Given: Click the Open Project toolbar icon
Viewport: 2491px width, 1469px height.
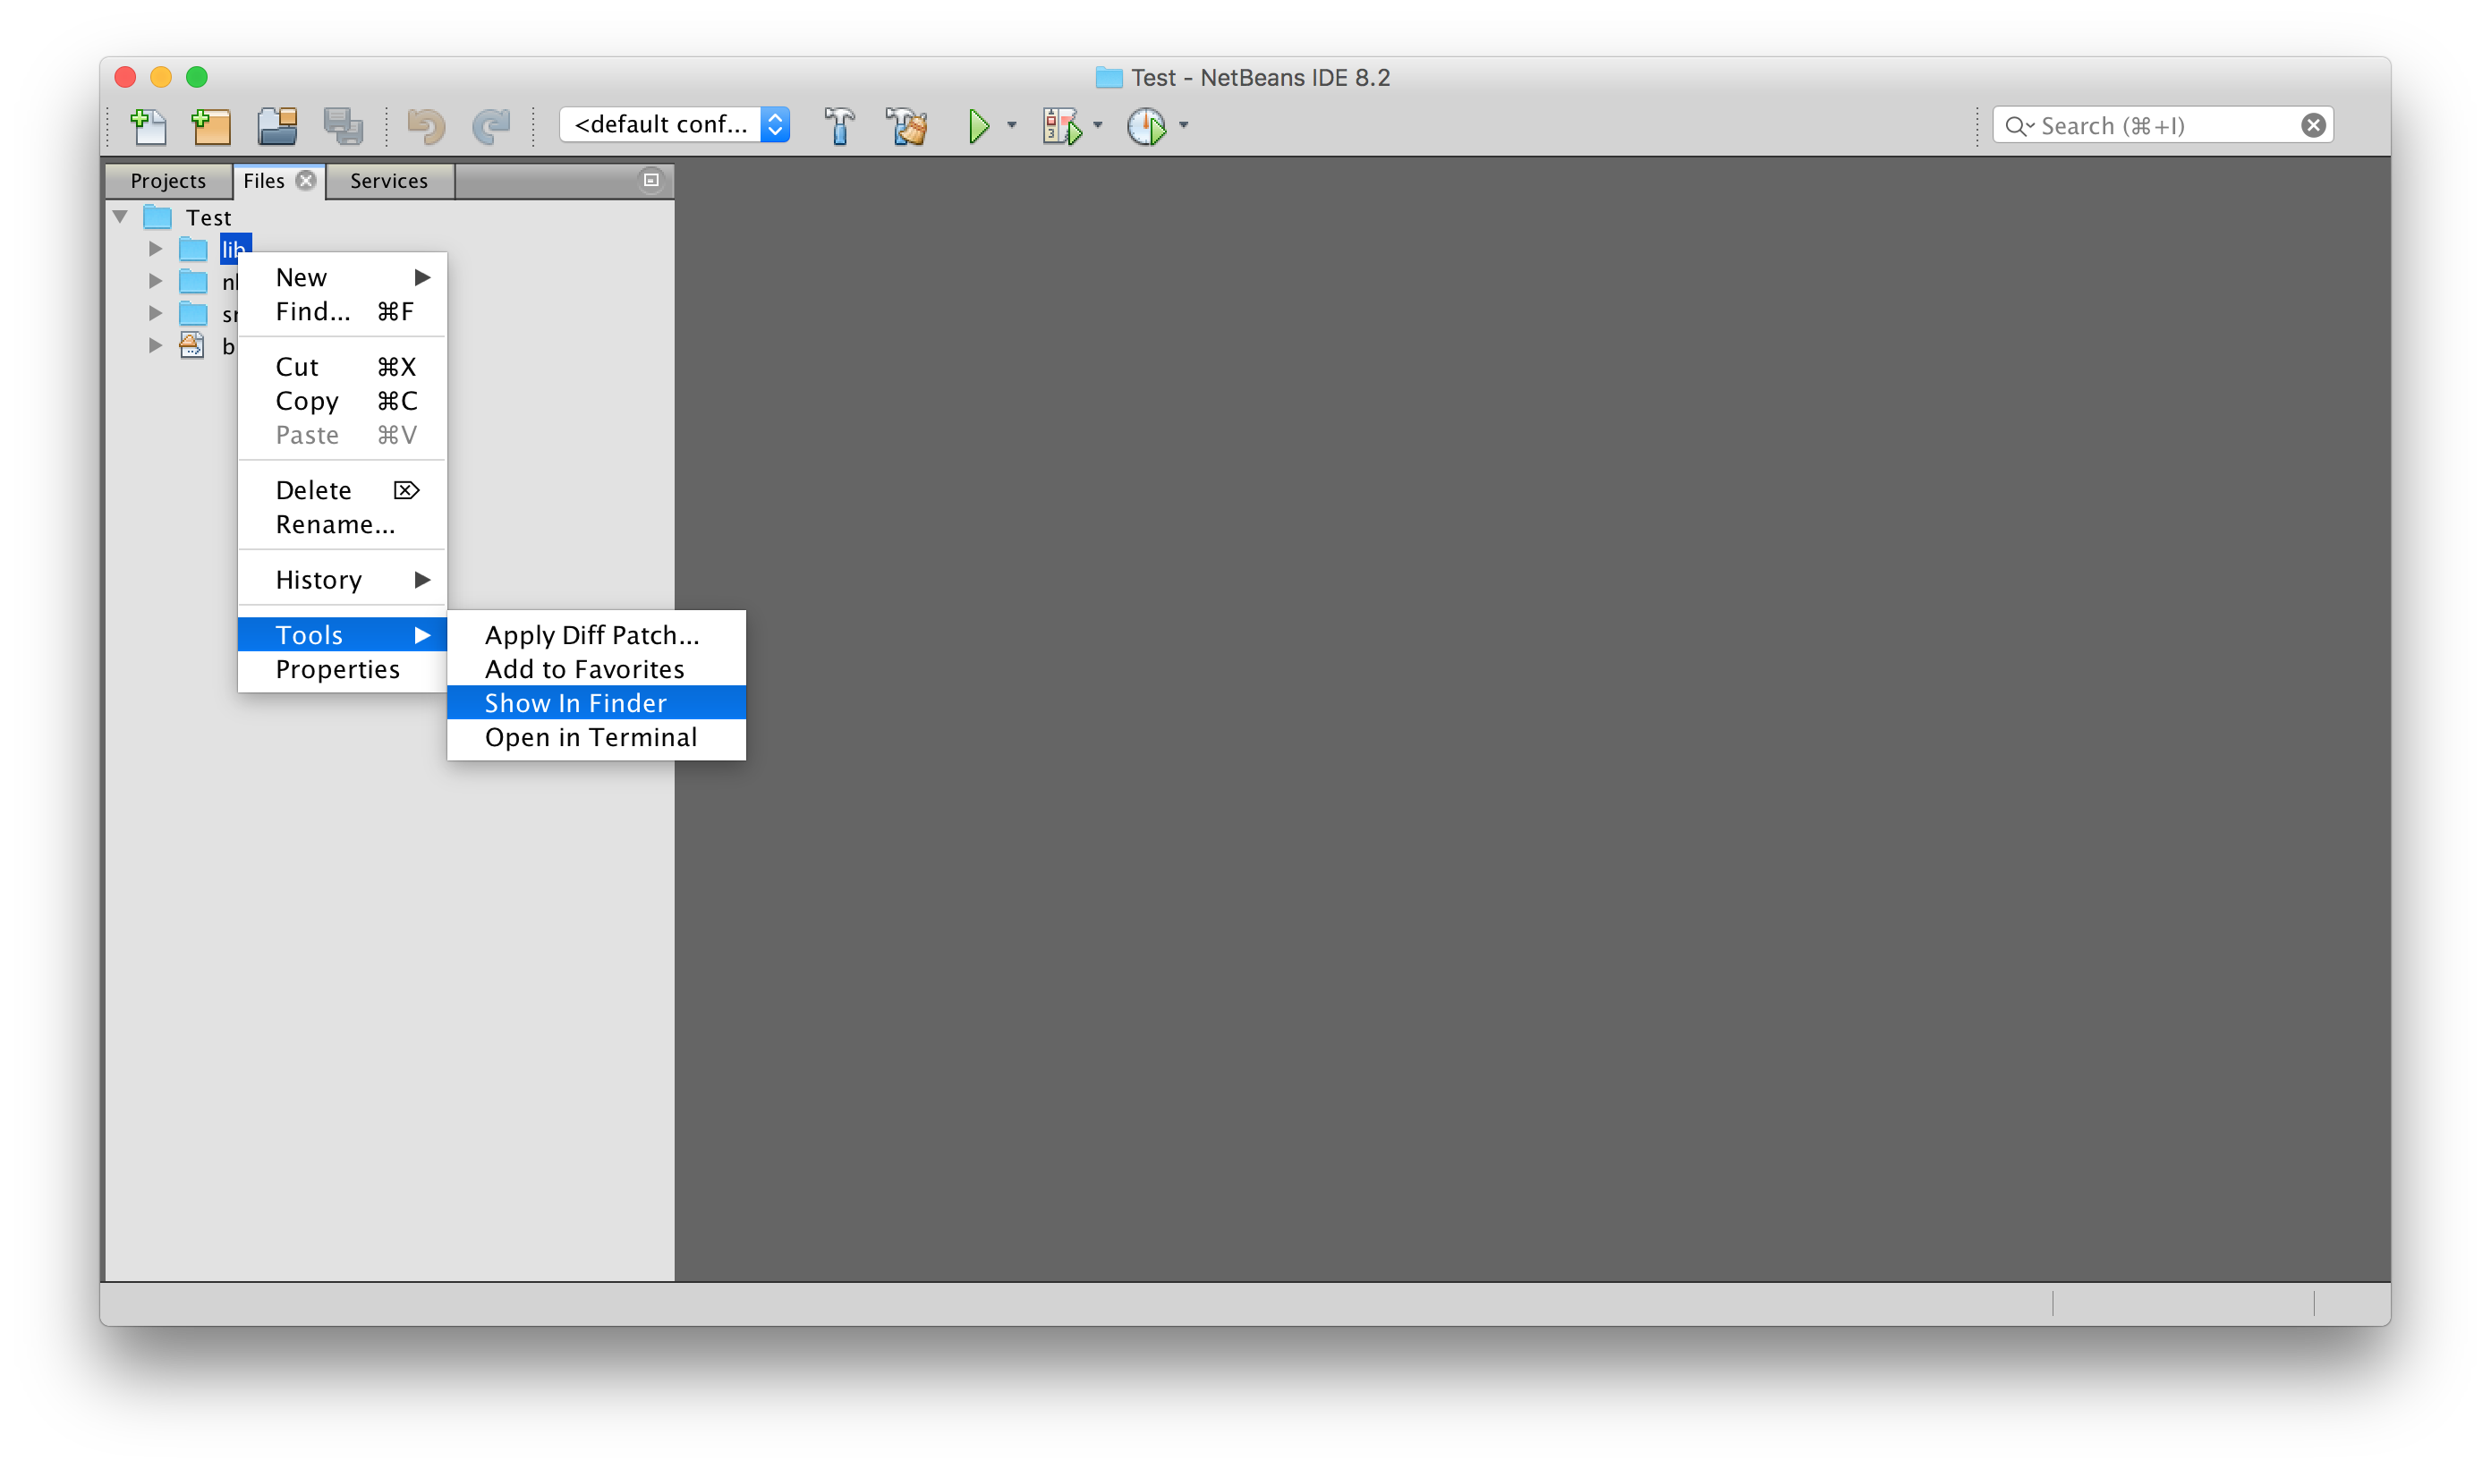Looking at the screenshot, I should [x=277, y=126].
